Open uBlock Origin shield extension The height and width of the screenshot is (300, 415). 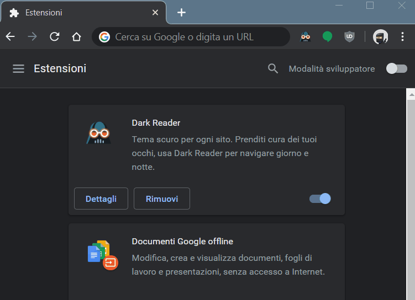pyautogui.click(x=349, y=37)
